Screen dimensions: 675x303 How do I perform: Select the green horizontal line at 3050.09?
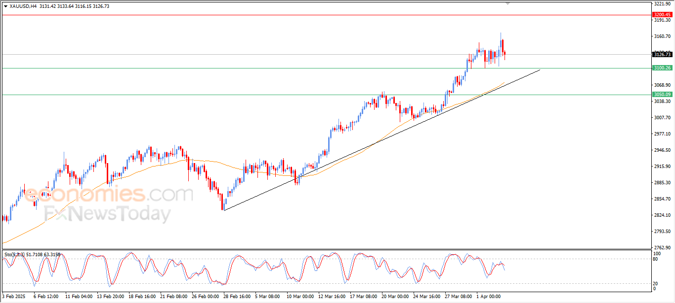(326, 95)
